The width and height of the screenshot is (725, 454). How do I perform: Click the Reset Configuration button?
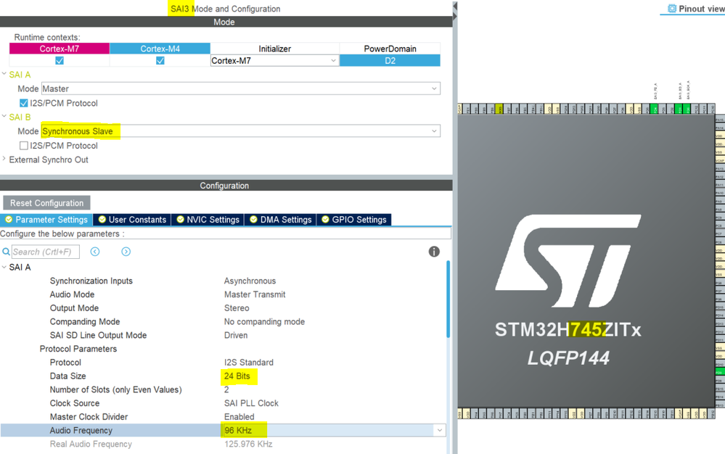click(46, 203)
